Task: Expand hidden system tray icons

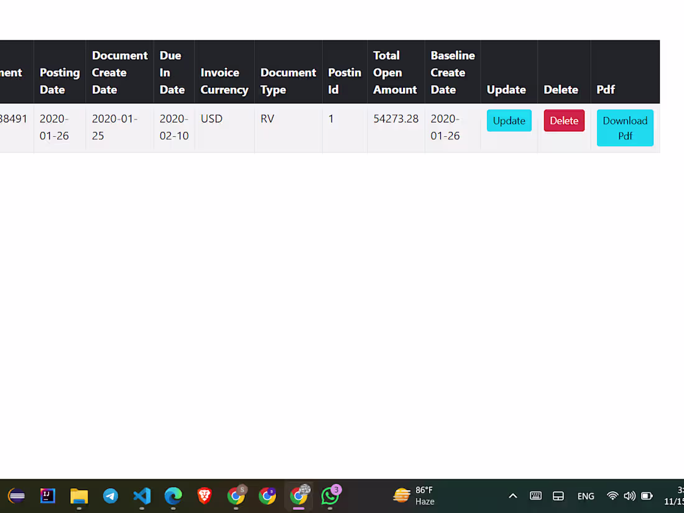Action: coord(512,496)
